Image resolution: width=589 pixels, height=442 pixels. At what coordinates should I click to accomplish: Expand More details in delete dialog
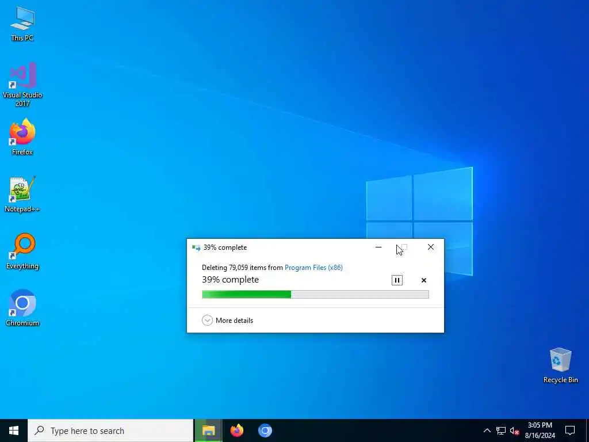click(x=228, y=320)
